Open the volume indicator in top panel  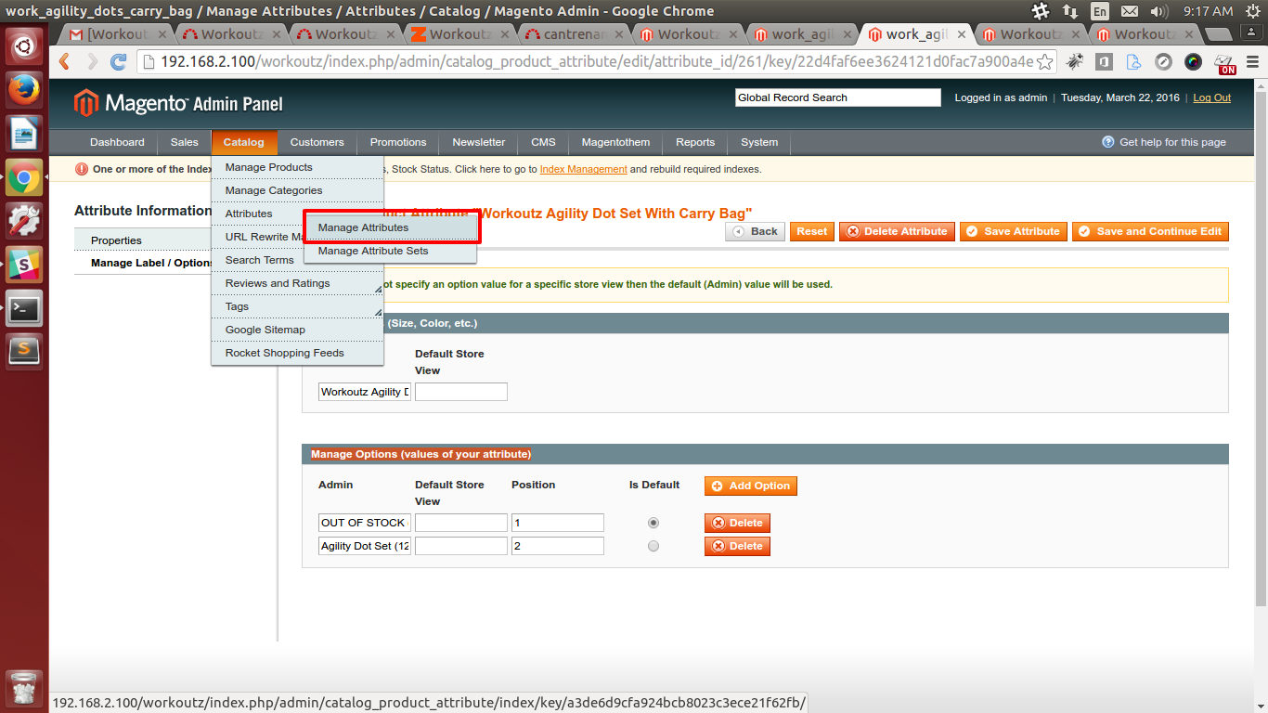(x=1158, y=11)
